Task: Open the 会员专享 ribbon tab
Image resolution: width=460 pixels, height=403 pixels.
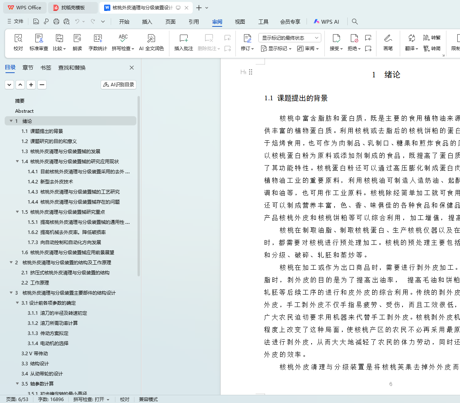Action: (290, 22)
